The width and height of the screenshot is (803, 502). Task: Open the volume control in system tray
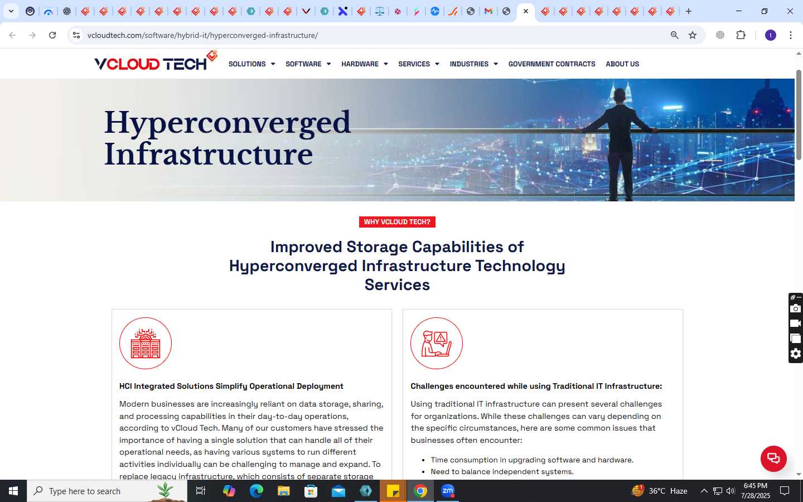[x=731, y=491]
